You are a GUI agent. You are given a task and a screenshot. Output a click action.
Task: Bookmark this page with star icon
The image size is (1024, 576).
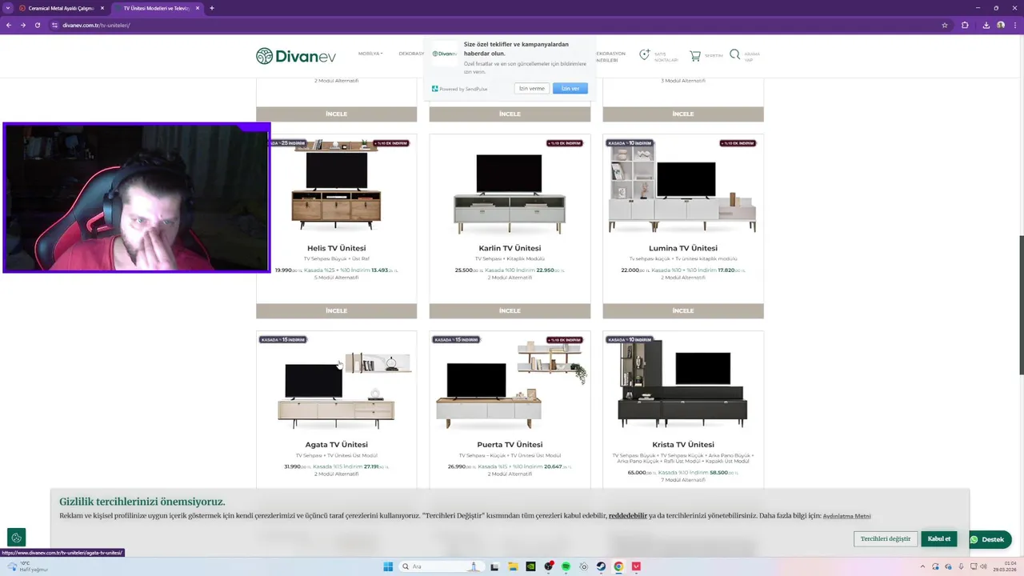click(945, 25)
